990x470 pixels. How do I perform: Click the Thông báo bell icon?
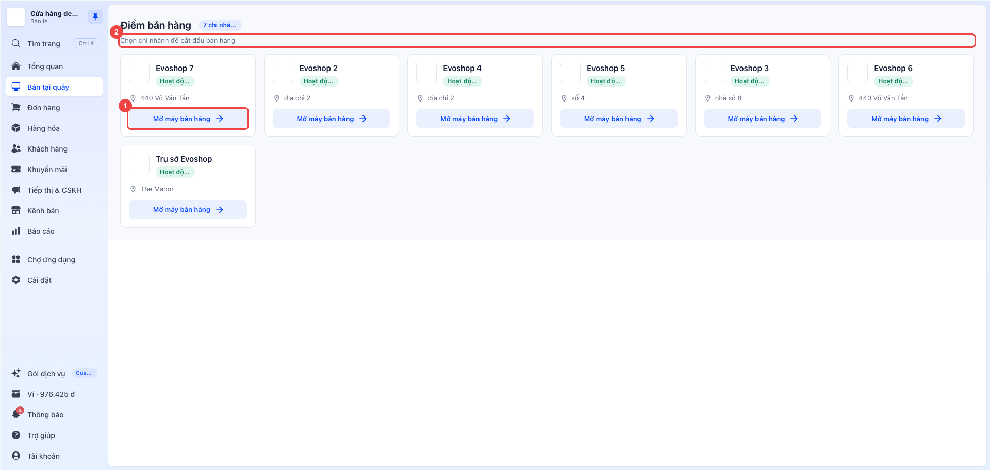(16, 414)
